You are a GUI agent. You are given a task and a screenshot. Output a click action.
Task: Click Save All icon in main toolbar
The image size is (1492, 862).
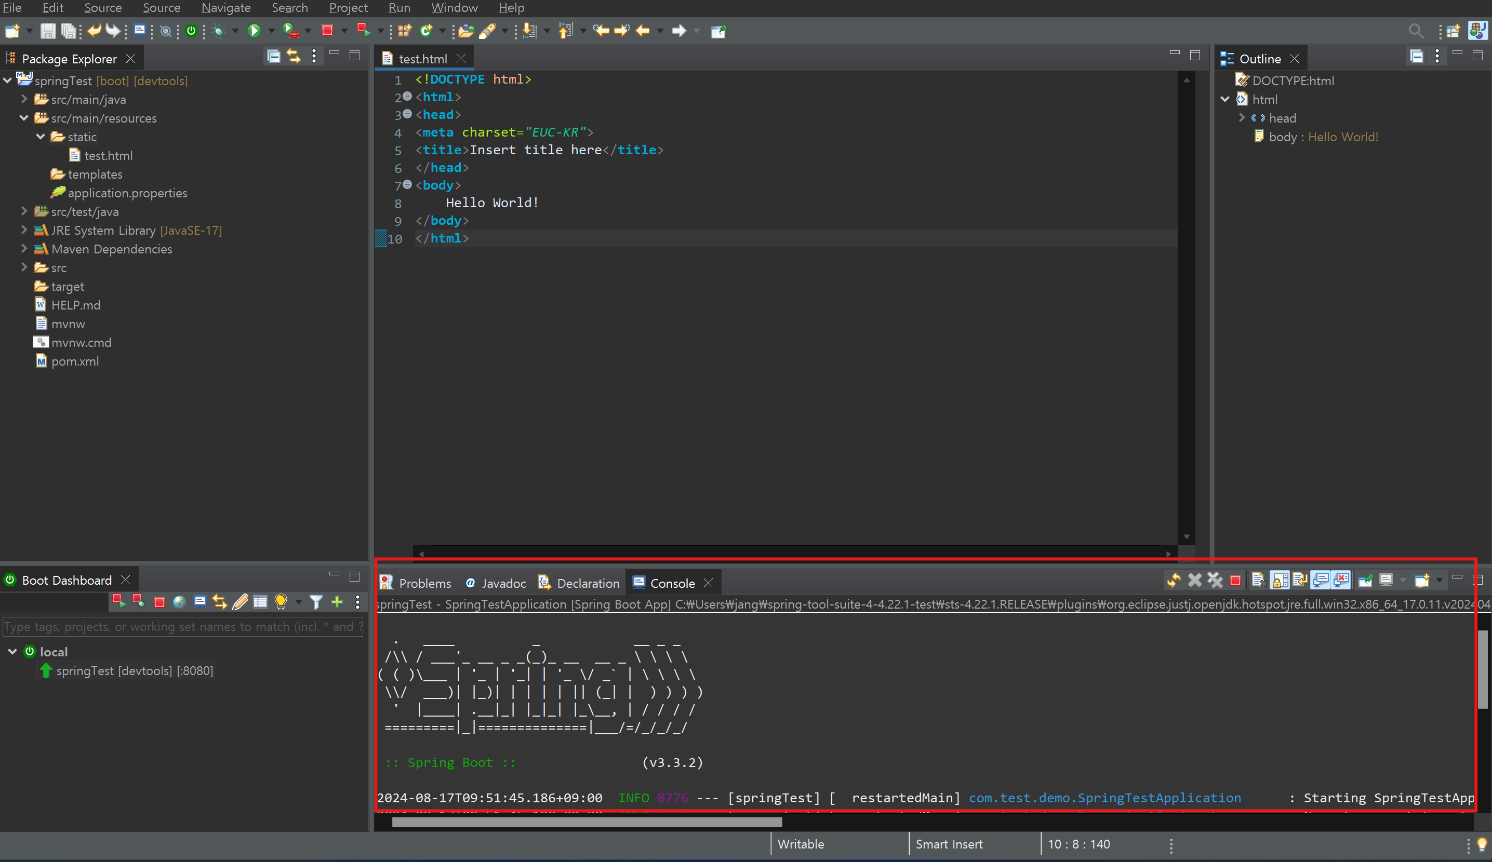pyautogui.click(x=69, y=31)
